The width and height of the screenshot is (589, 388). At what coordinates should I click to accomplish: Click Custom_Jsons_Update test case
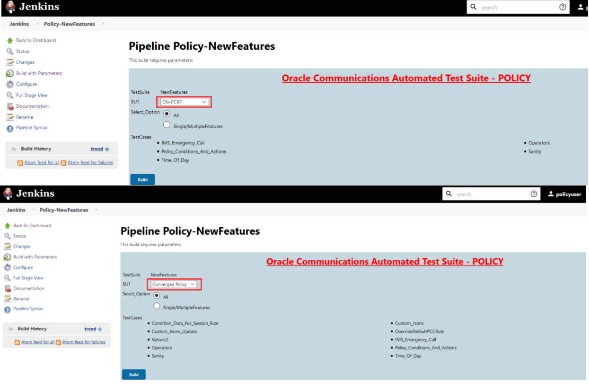tap(174, 332)
